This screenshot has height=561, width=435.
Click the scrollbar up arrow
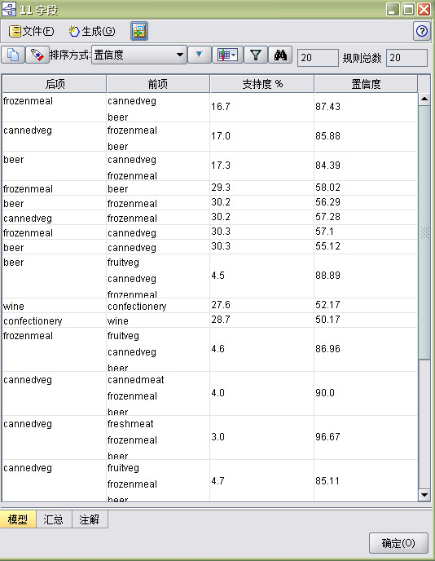[424, 99]
